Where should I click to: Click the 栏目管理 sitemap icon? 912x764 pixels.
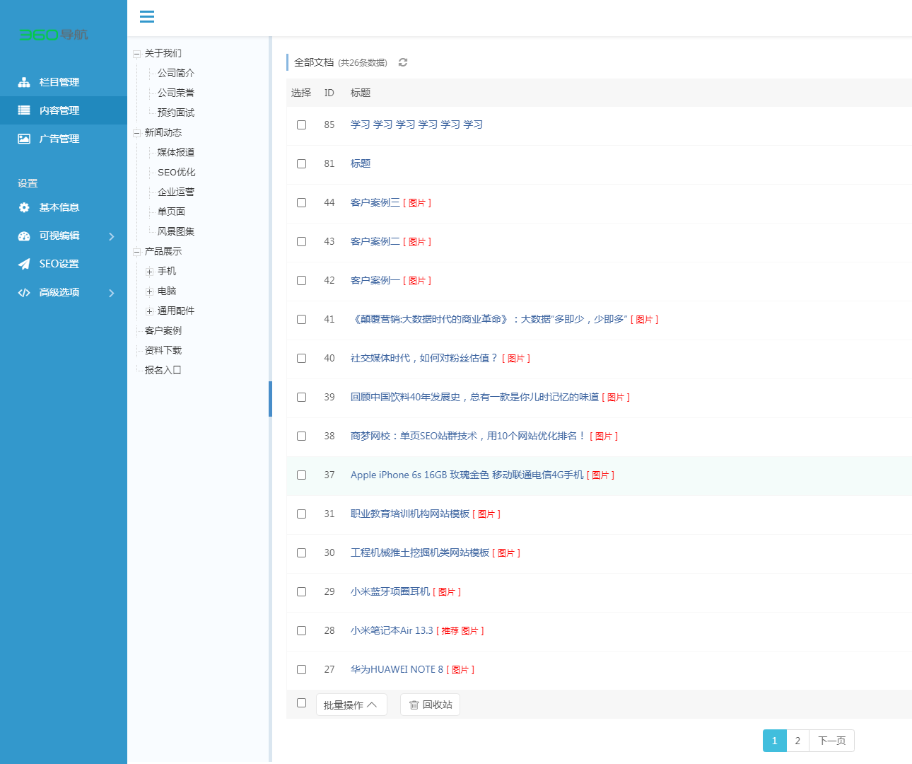point(24,82)
